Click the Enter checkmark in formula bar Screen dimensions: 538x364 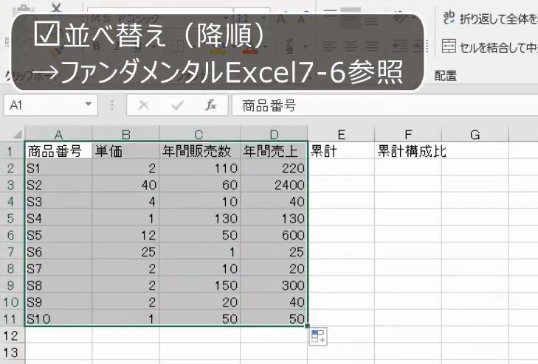click(177, 105)
